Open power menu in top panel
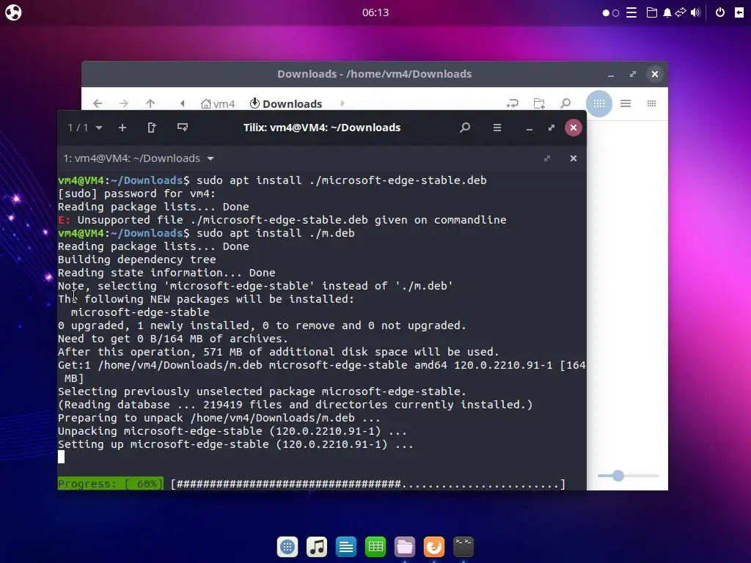The width and height of the screenshot is (751, 563). [x=720, y=12]
